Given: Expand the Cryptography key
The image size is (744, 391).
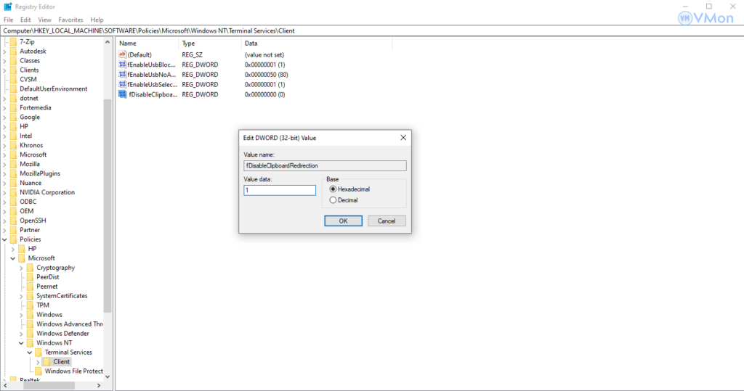Looking at the screenshot, I should (21, 268).
